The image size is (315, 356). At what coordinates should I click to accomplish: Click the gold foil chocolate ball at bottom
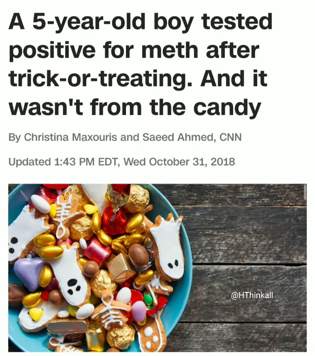(x=121, y=337)
